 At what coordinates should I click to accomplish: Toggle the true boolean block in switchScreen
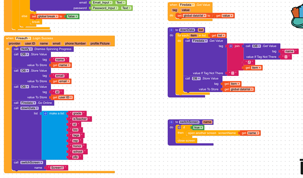coord(198,128)
